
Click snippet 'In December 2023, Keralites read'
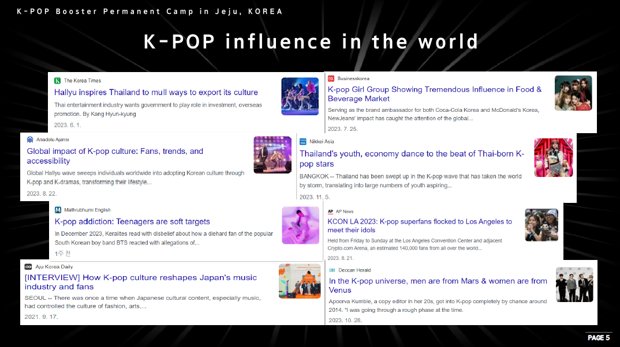click(164, 238)
